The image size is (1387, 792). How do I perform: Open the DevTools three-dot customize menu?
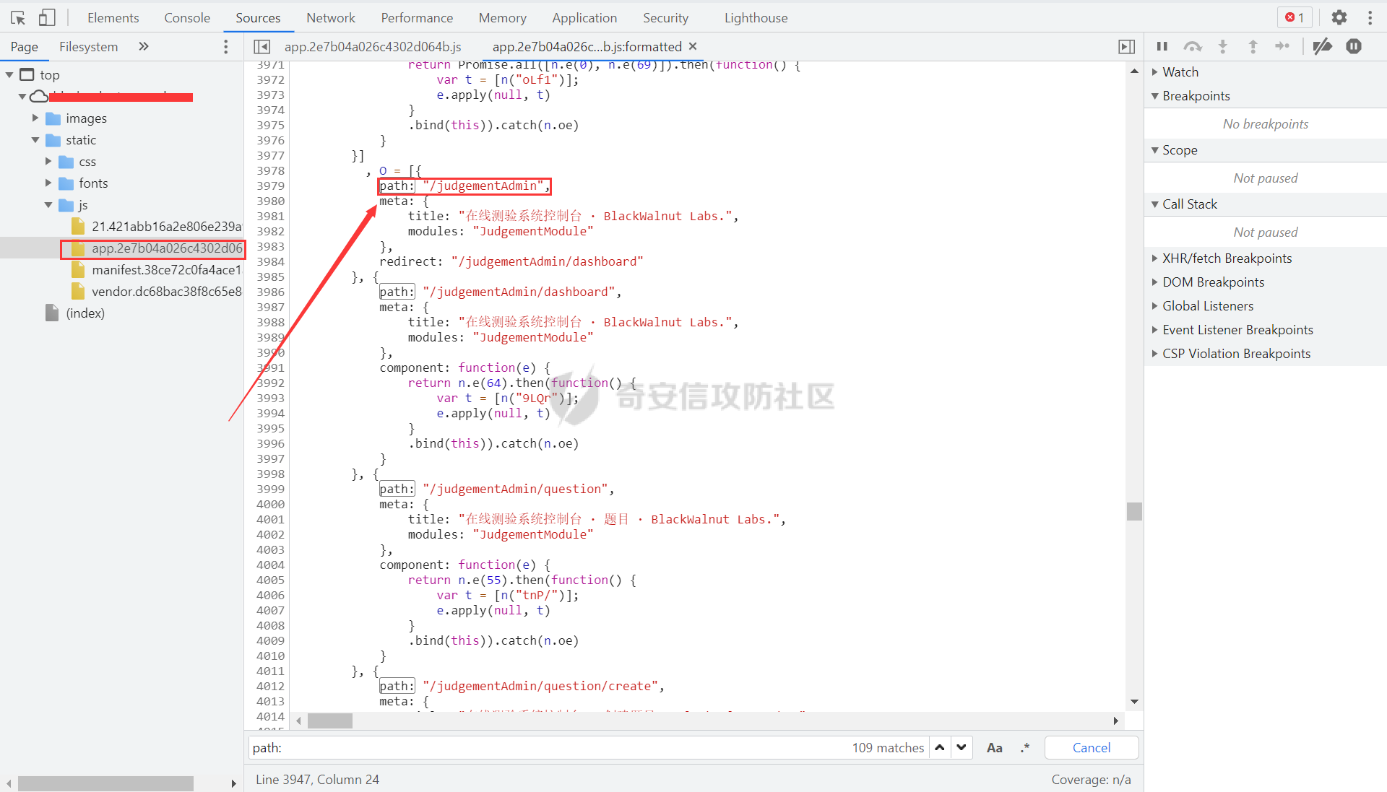tap(1370, 17)
